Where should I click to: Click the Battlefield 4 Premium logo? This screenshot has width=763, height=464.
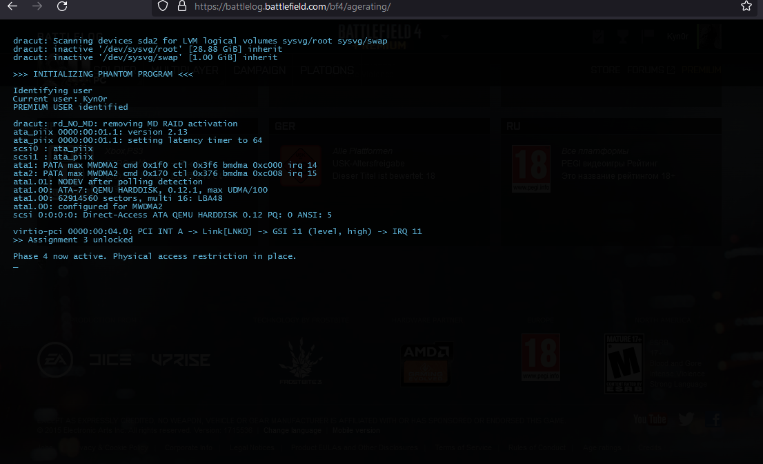(x=379, y=37)
